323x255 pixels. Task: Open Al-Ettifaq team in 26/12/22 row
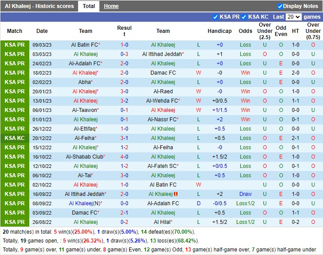86,128
